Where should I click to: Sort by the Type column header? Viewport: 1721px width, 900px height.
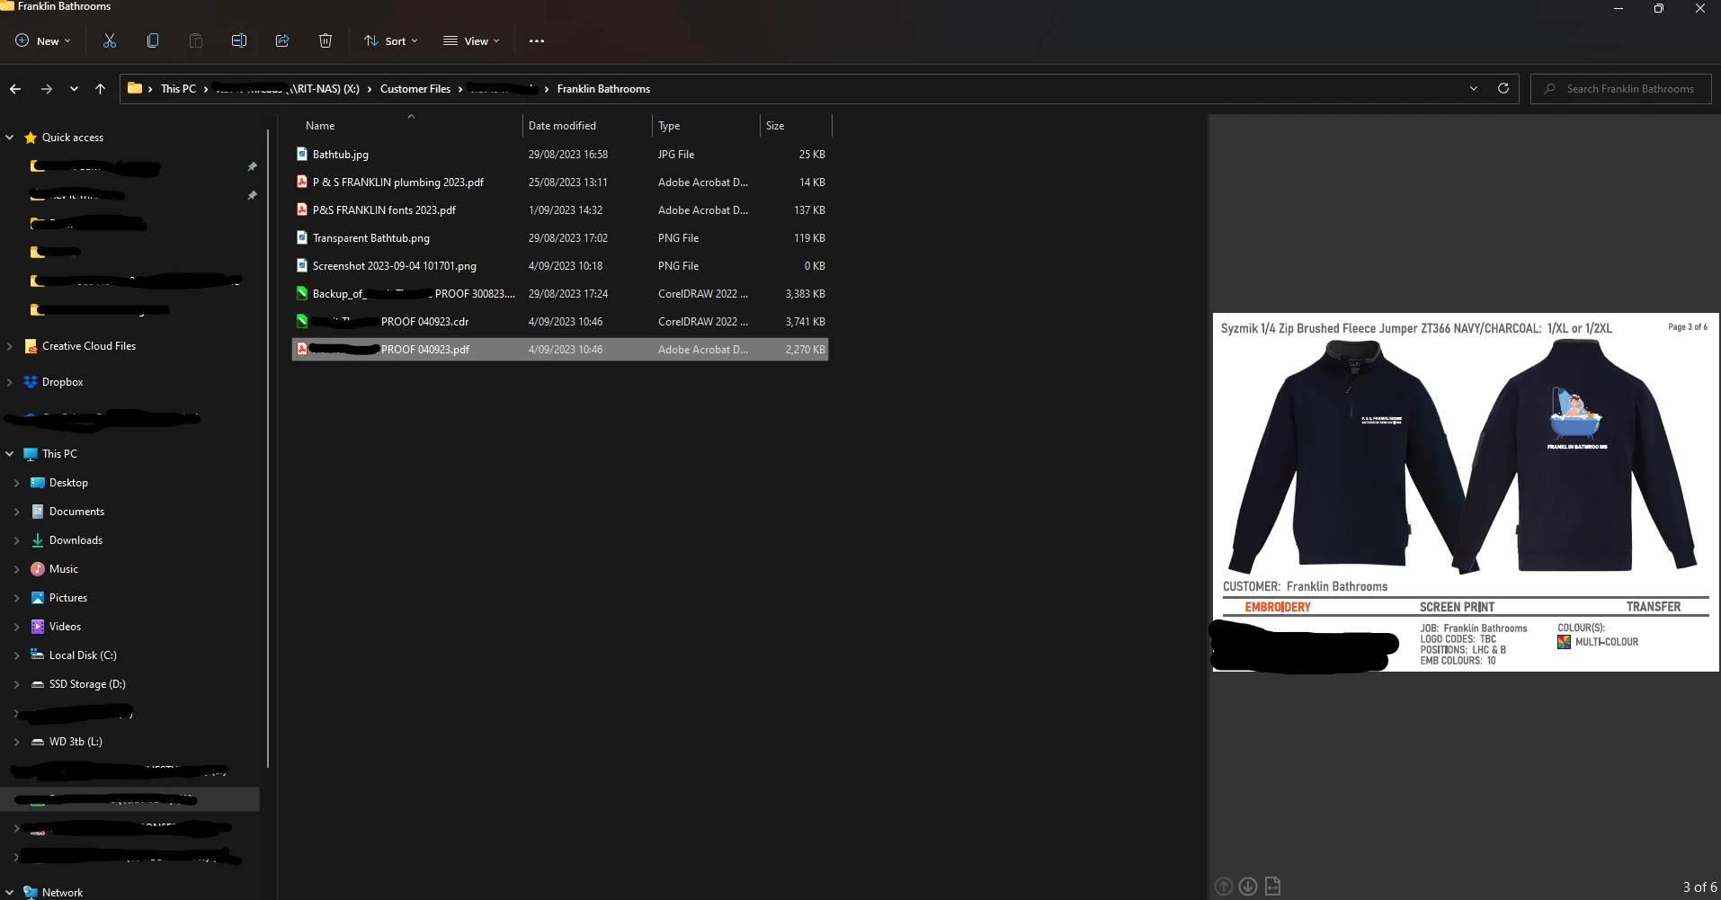(x=706, y=125)
